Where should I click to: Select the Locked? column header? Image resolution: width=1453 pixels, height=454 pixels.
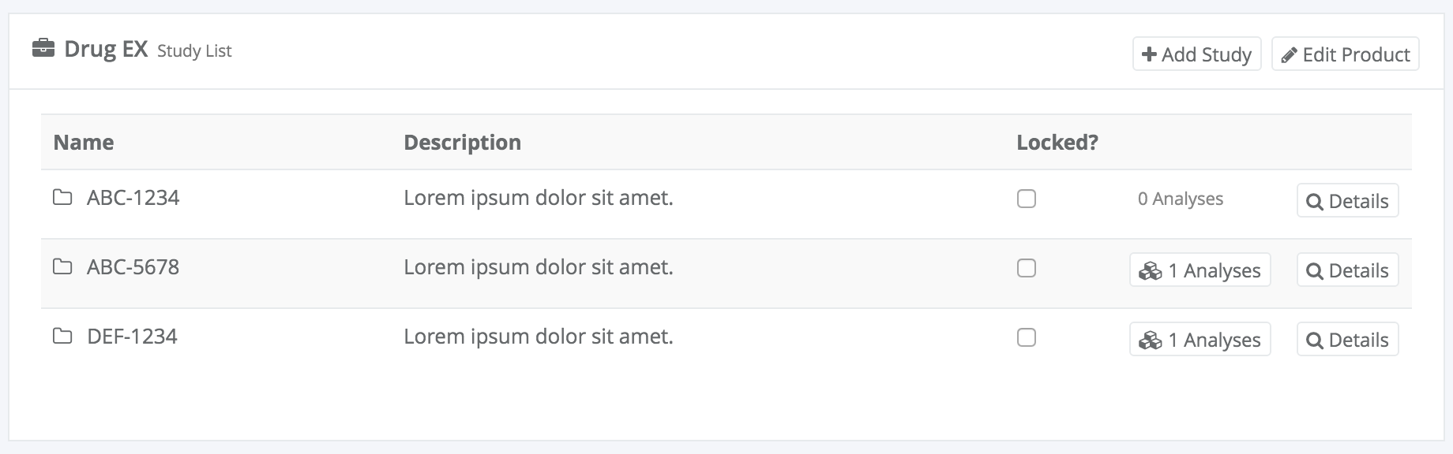(x=1057, y=142)
